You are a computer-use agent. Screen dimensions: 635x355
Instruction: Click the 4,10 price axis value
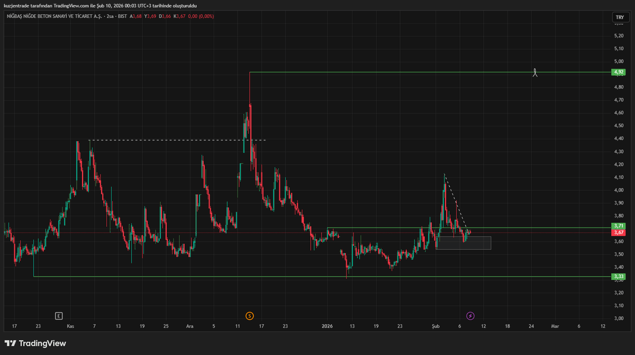tap(619, 177)
